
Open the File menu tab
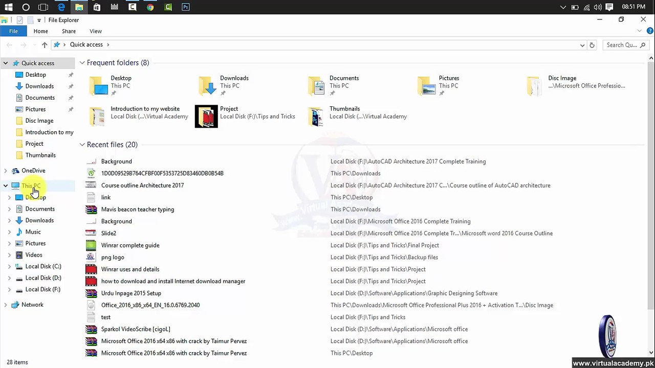click(x=14, y=31)
